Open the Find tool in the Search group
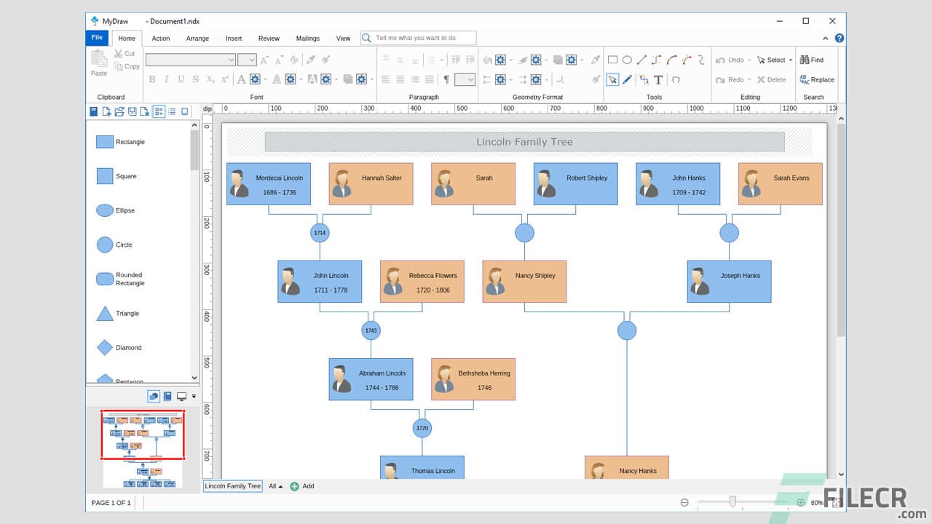The height and width of the screenshot is (524, 932). [813, 59]
